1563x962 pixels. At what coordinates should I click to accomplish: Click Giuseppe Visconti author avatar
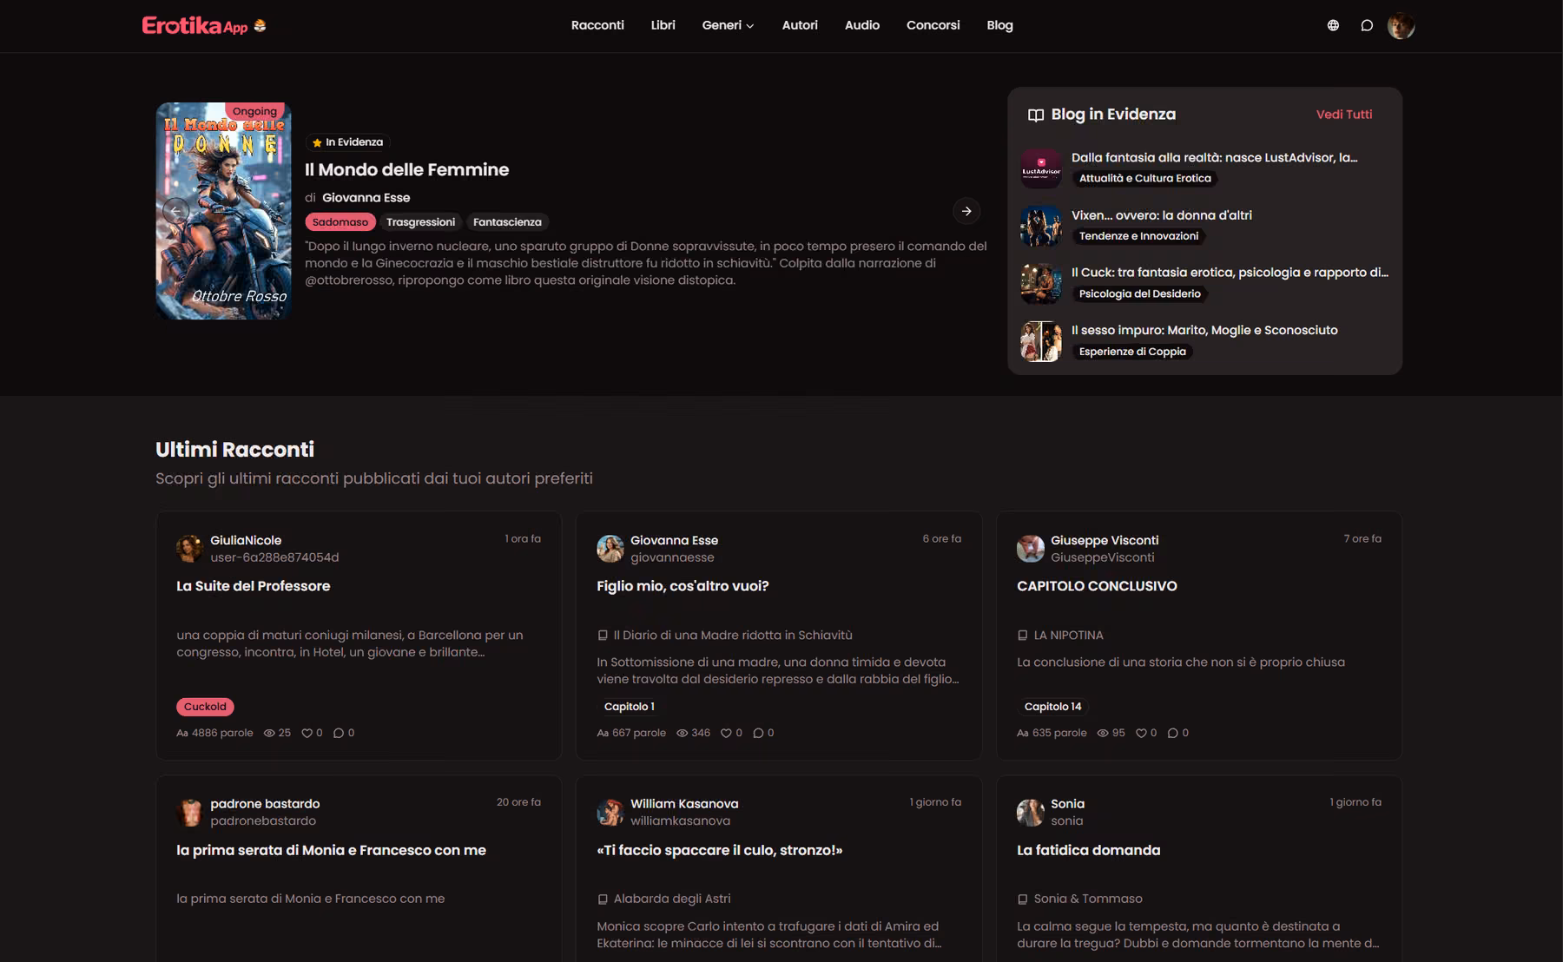[x=1031, y=549]
